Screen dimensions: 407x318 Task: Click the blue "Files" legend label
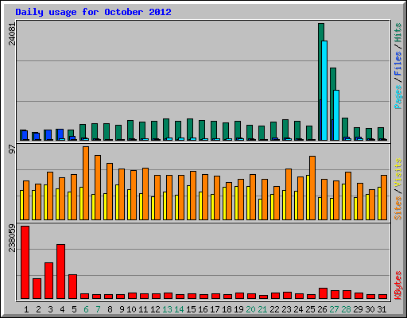pos(397,63)
